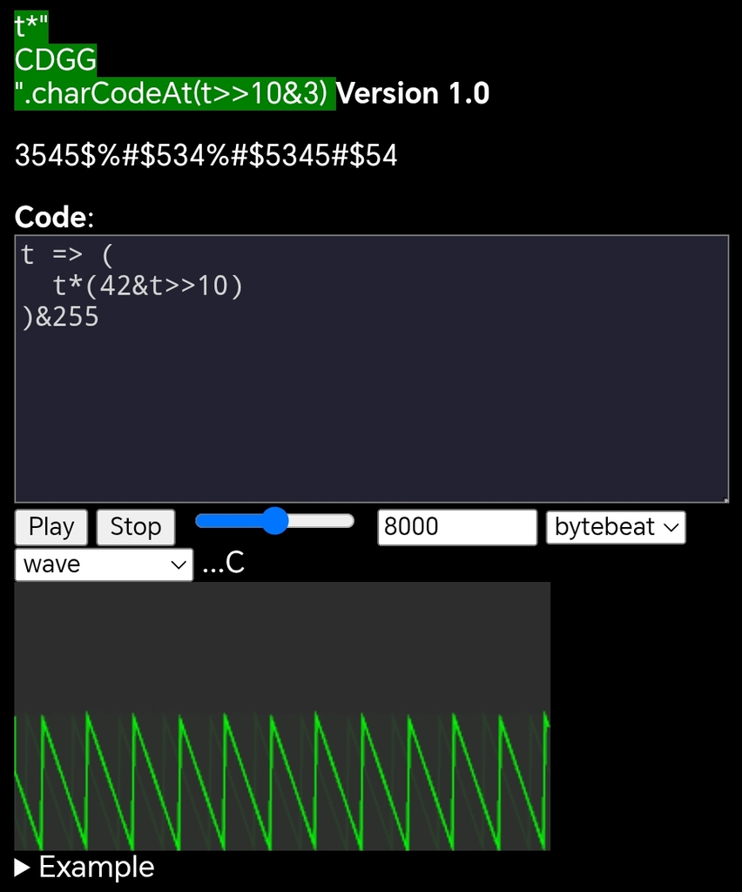Click the ...C status text
This screenshot has width=742, height=892.
[x=223, y=564]
